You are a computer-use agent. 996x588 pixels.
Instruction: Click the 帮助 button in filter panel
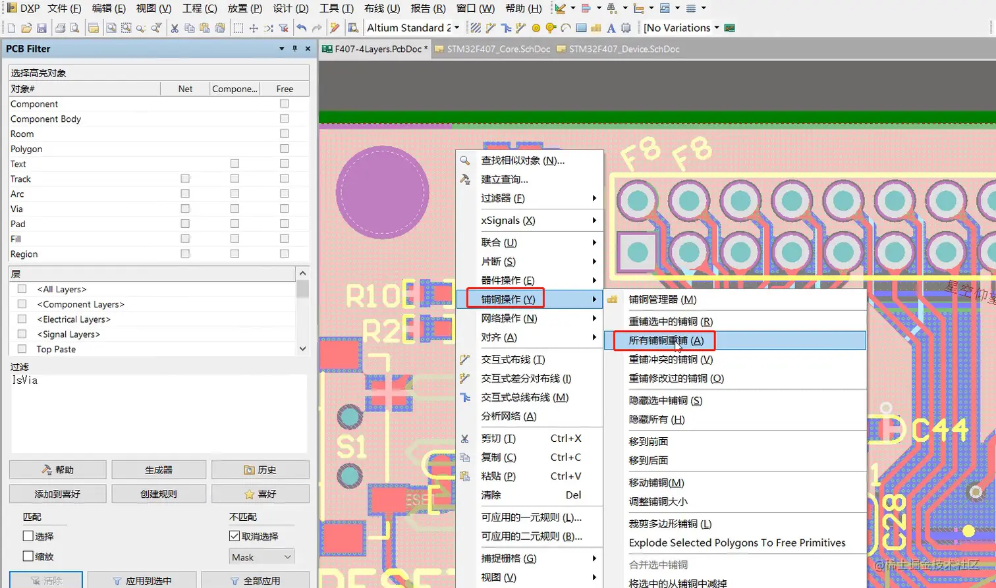pos(57,469)
